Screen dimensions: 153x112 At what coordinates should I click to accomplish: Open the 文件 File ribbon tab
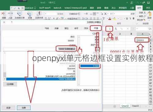pos(148,8)
